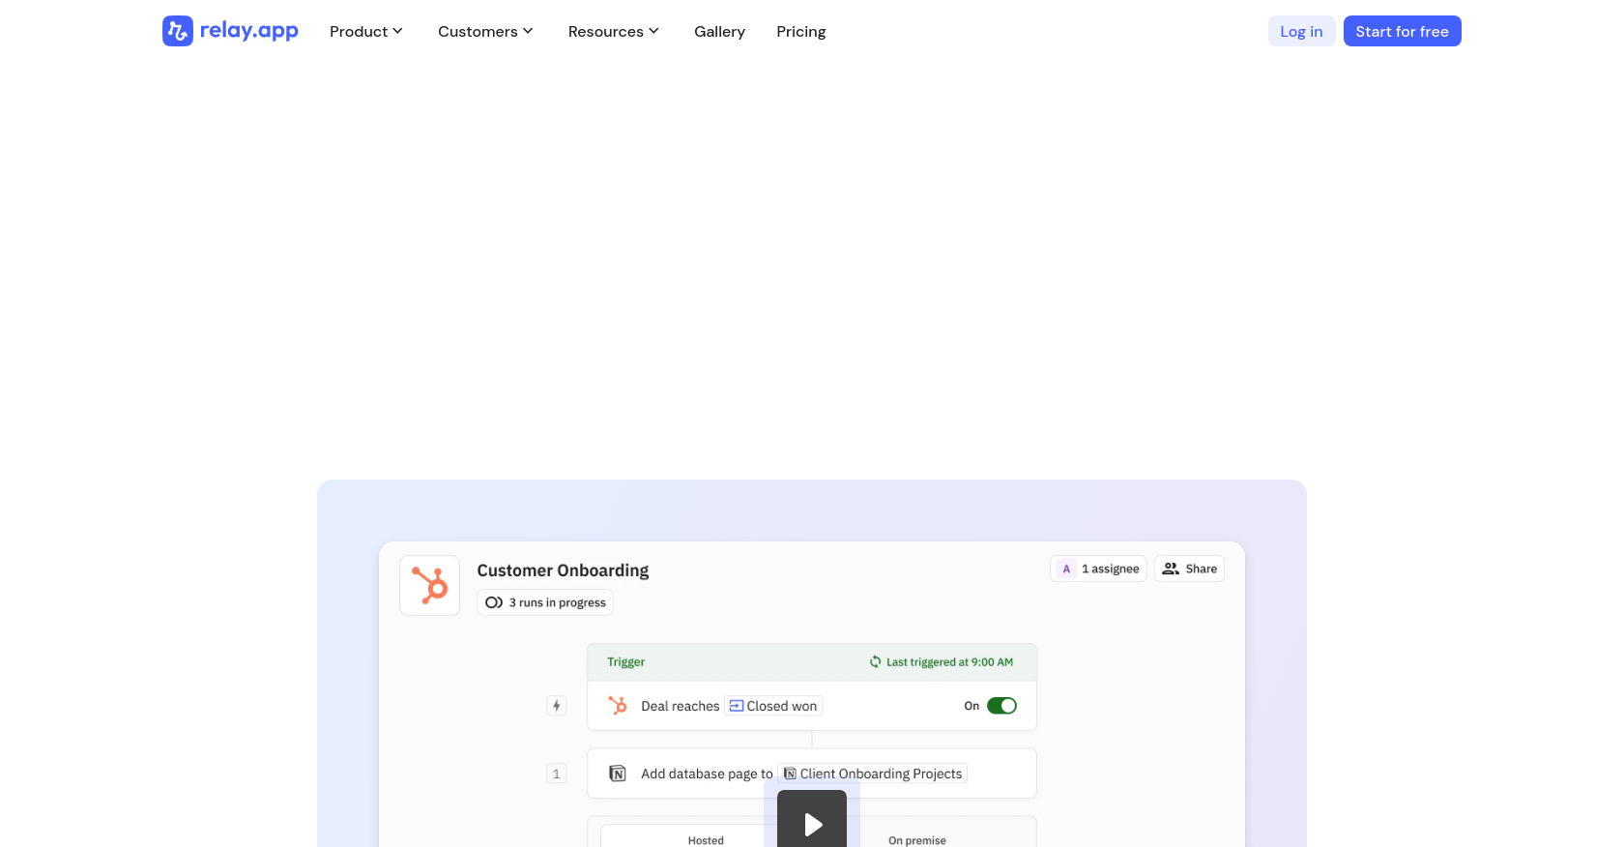Click the HubSpot icon in Deal reaches row

click(x=618, y=706)
